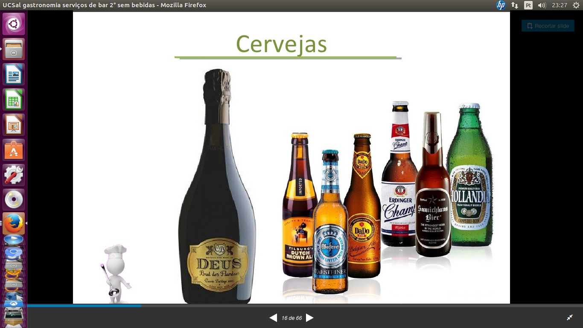The width and height of the screenshot is (583, 328).
Task: Launch LibreOffice Writer from the launcher
Action: 14,74
